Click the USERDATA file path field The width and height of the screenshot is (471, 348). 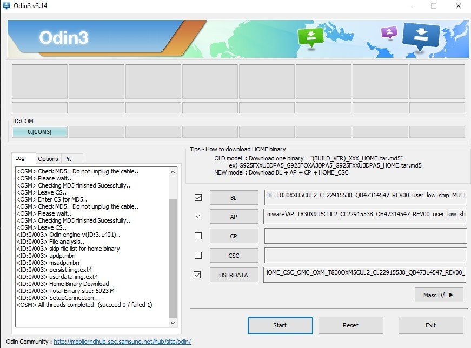(365, 275)
